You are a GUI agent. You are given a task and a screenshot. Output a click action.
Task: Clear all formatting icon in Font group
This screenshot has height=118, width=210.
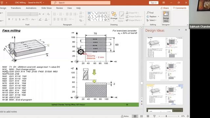pos(48,14)
